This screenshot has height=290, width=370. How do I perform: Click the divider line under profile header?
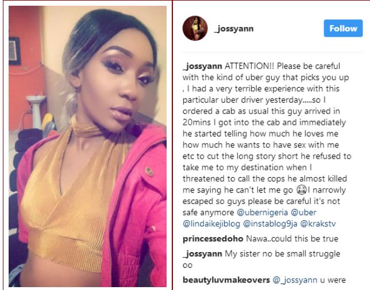272,52
